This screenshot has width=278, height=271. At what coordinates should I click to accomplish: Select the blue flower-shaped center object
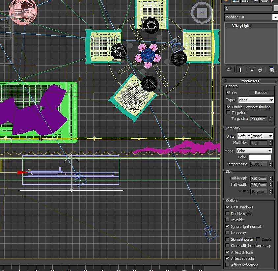coord(148,55)
